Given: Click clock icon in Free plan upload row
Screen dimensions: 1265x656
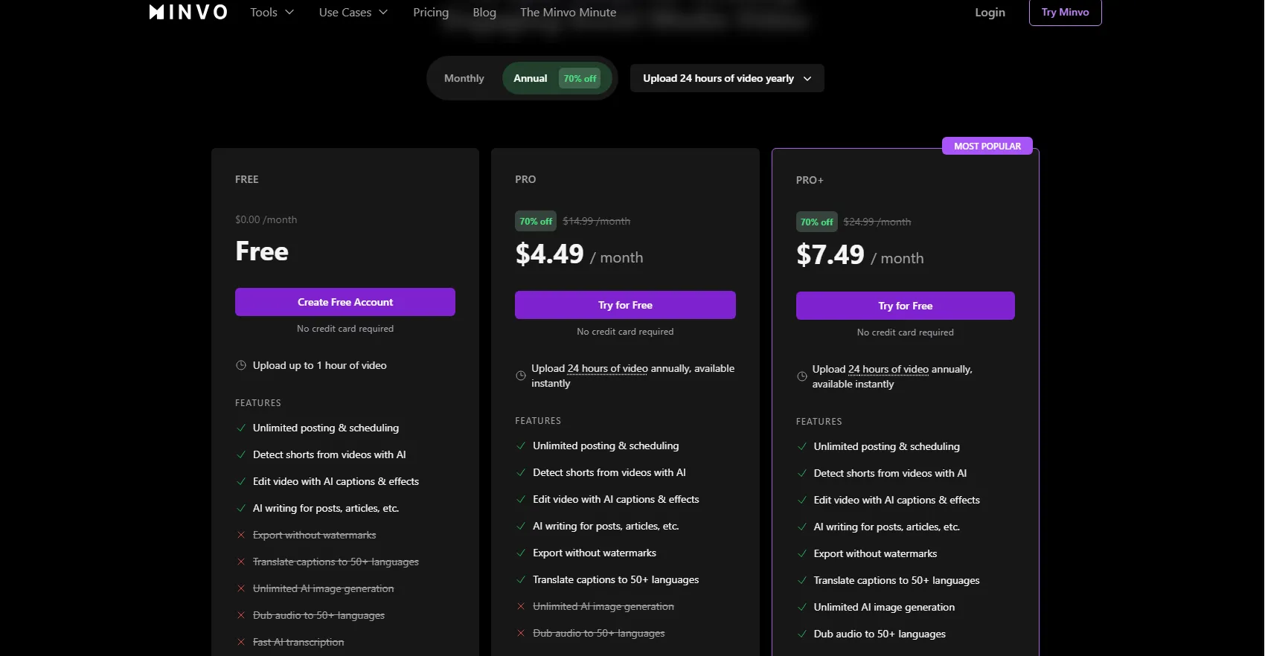Looking at the screenshot, I should [241, 365].
